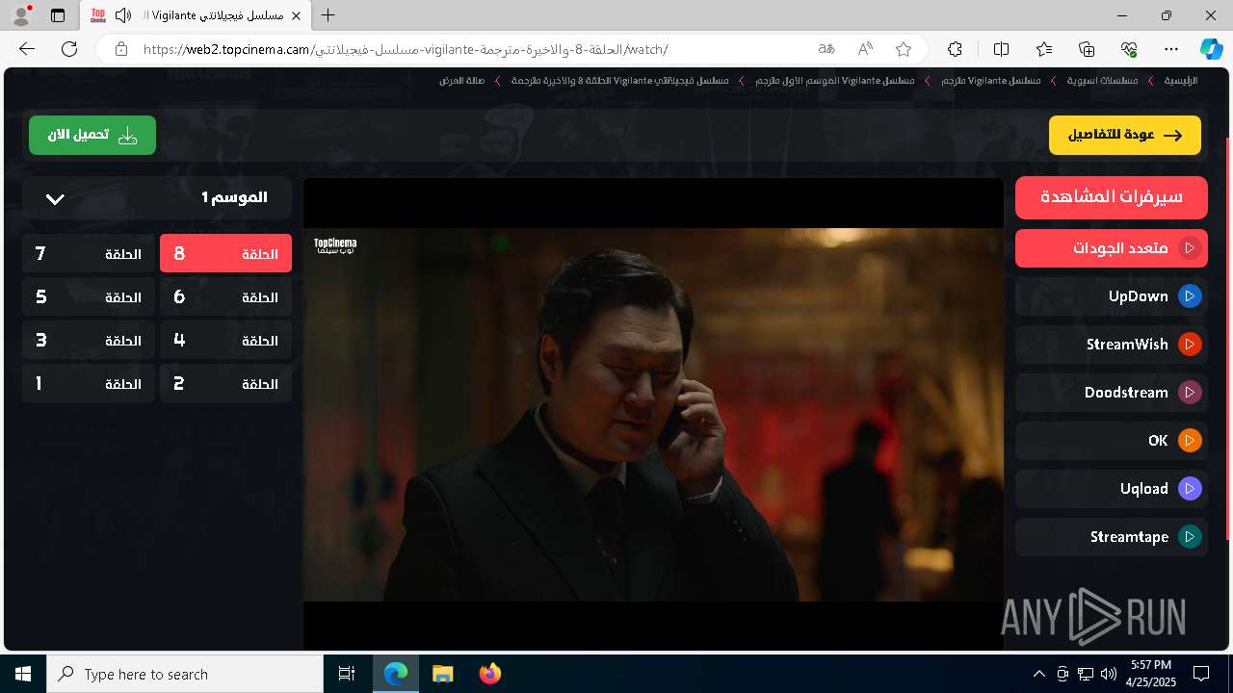Open Firefox from taskbar
This screenshot has height=693, width=1233.
[x=489, y=674]
